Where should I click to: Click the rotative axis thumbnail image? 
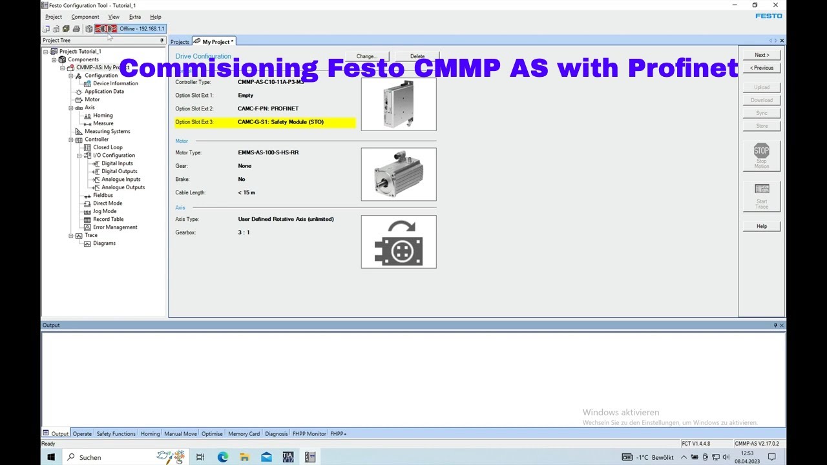click(x=399, y=242)
